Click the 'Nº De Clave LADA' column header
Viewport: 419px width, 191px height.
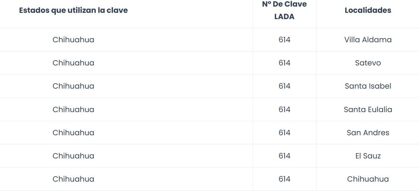pyautogui.click(x=284, y=10)
